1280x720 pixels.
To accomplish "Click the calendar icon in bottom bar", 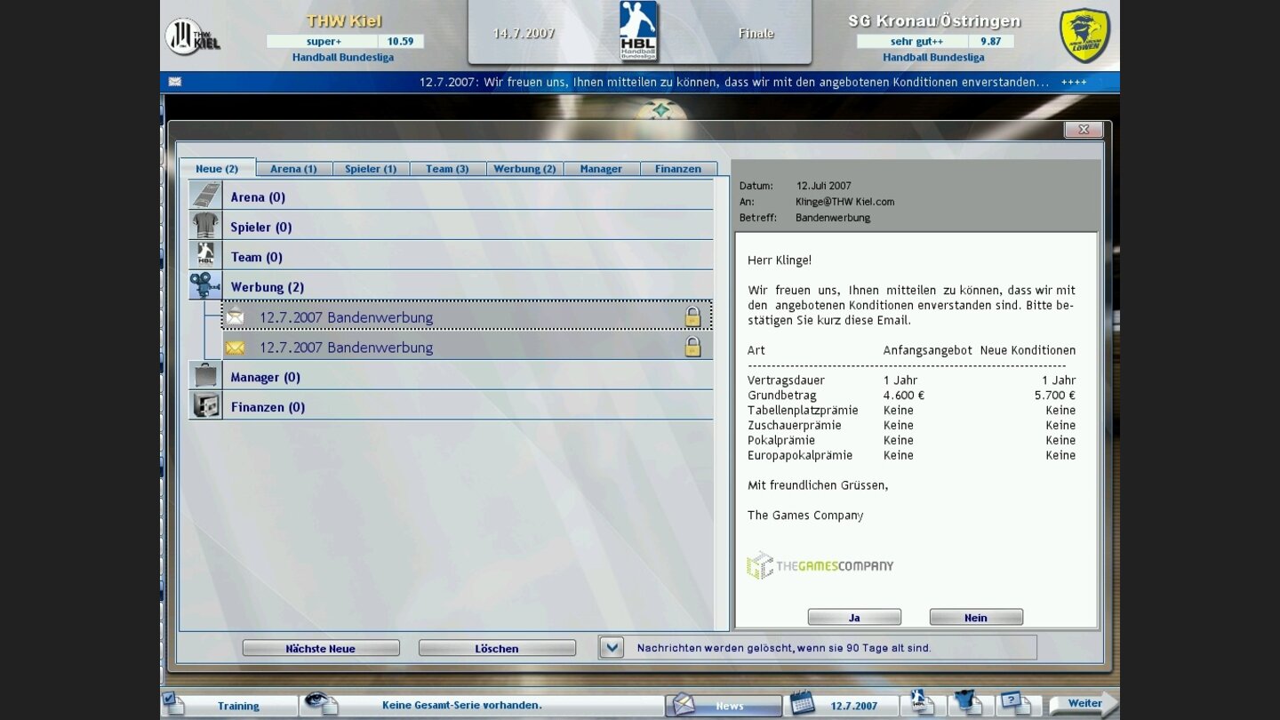I will pos(803,703).
